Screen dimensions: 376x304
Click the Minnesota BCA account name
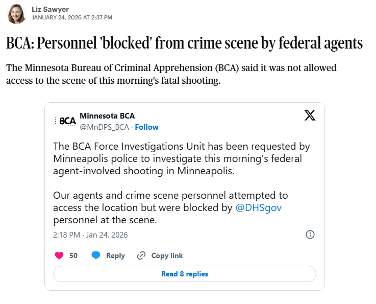point(107,116)
